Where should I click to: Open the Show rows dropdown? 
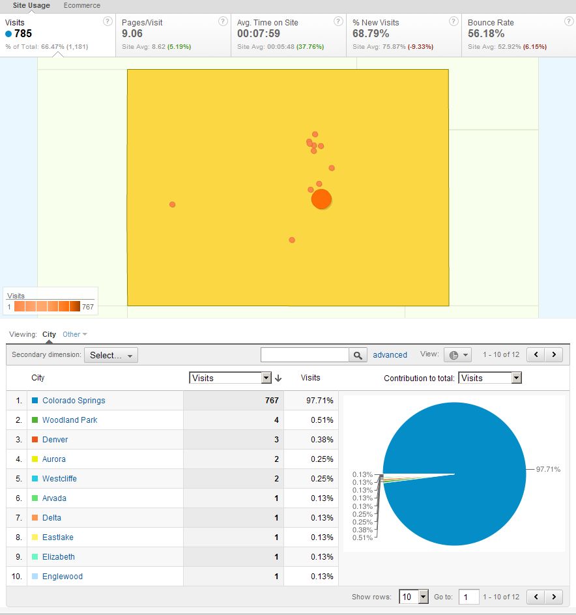point(413,597)
